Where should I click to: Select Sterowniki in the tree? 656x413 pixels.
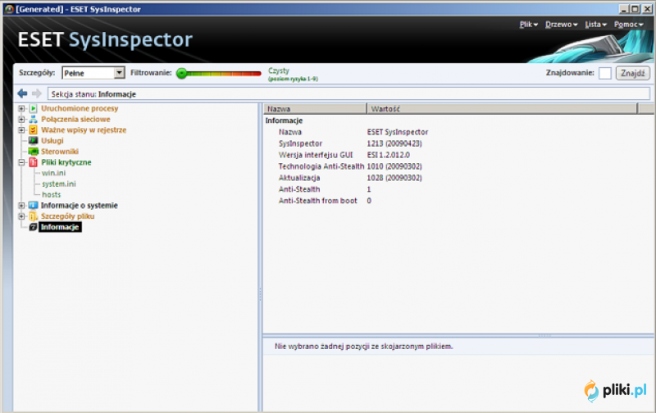coord(60,152)
